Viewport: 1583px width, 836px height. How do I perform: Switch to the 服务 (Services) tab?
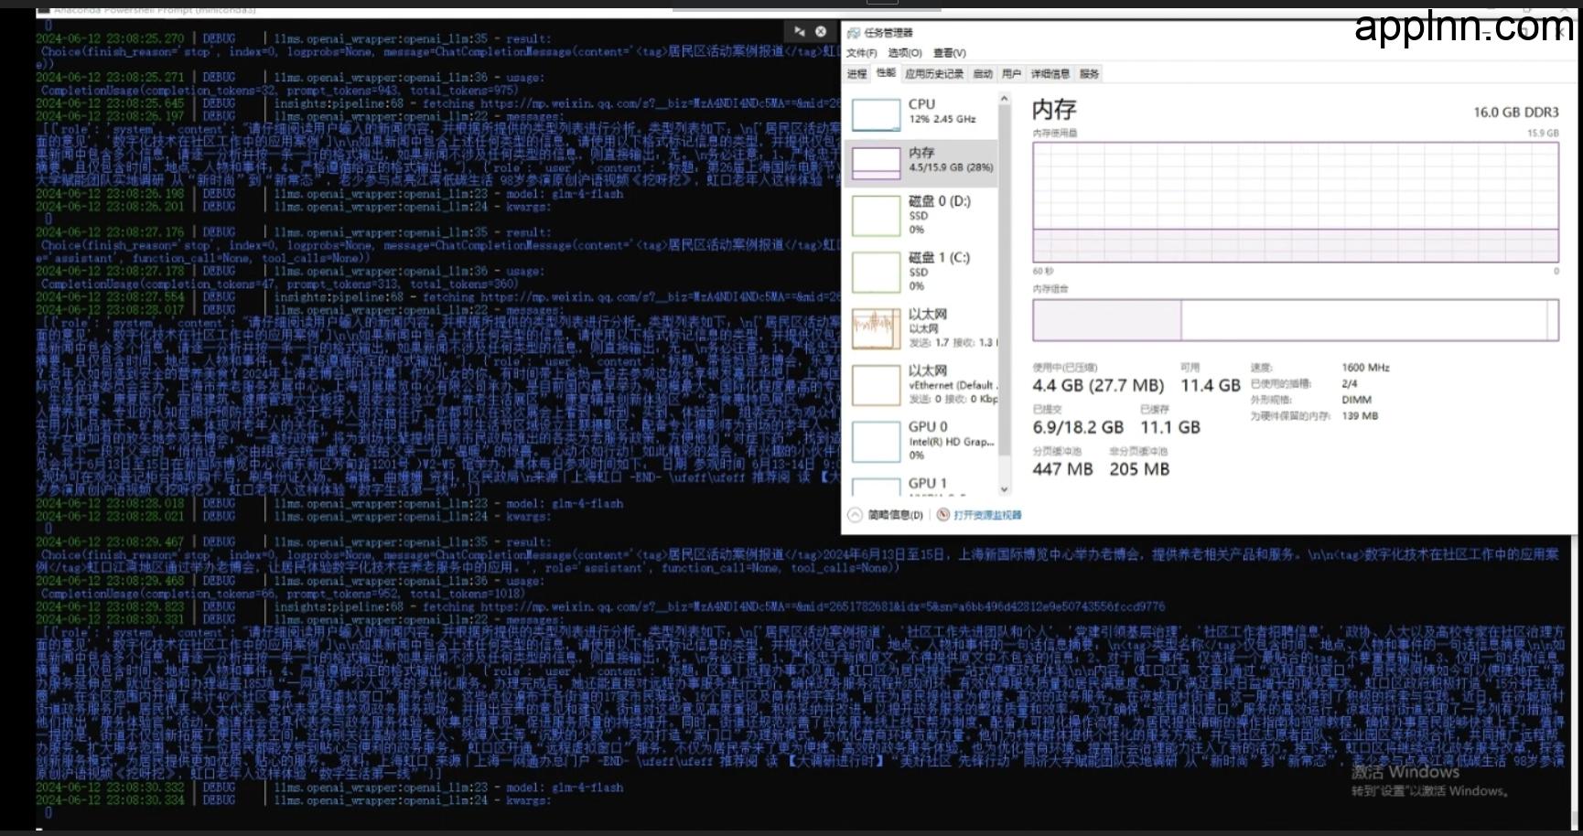click(x=1091, y=74)
